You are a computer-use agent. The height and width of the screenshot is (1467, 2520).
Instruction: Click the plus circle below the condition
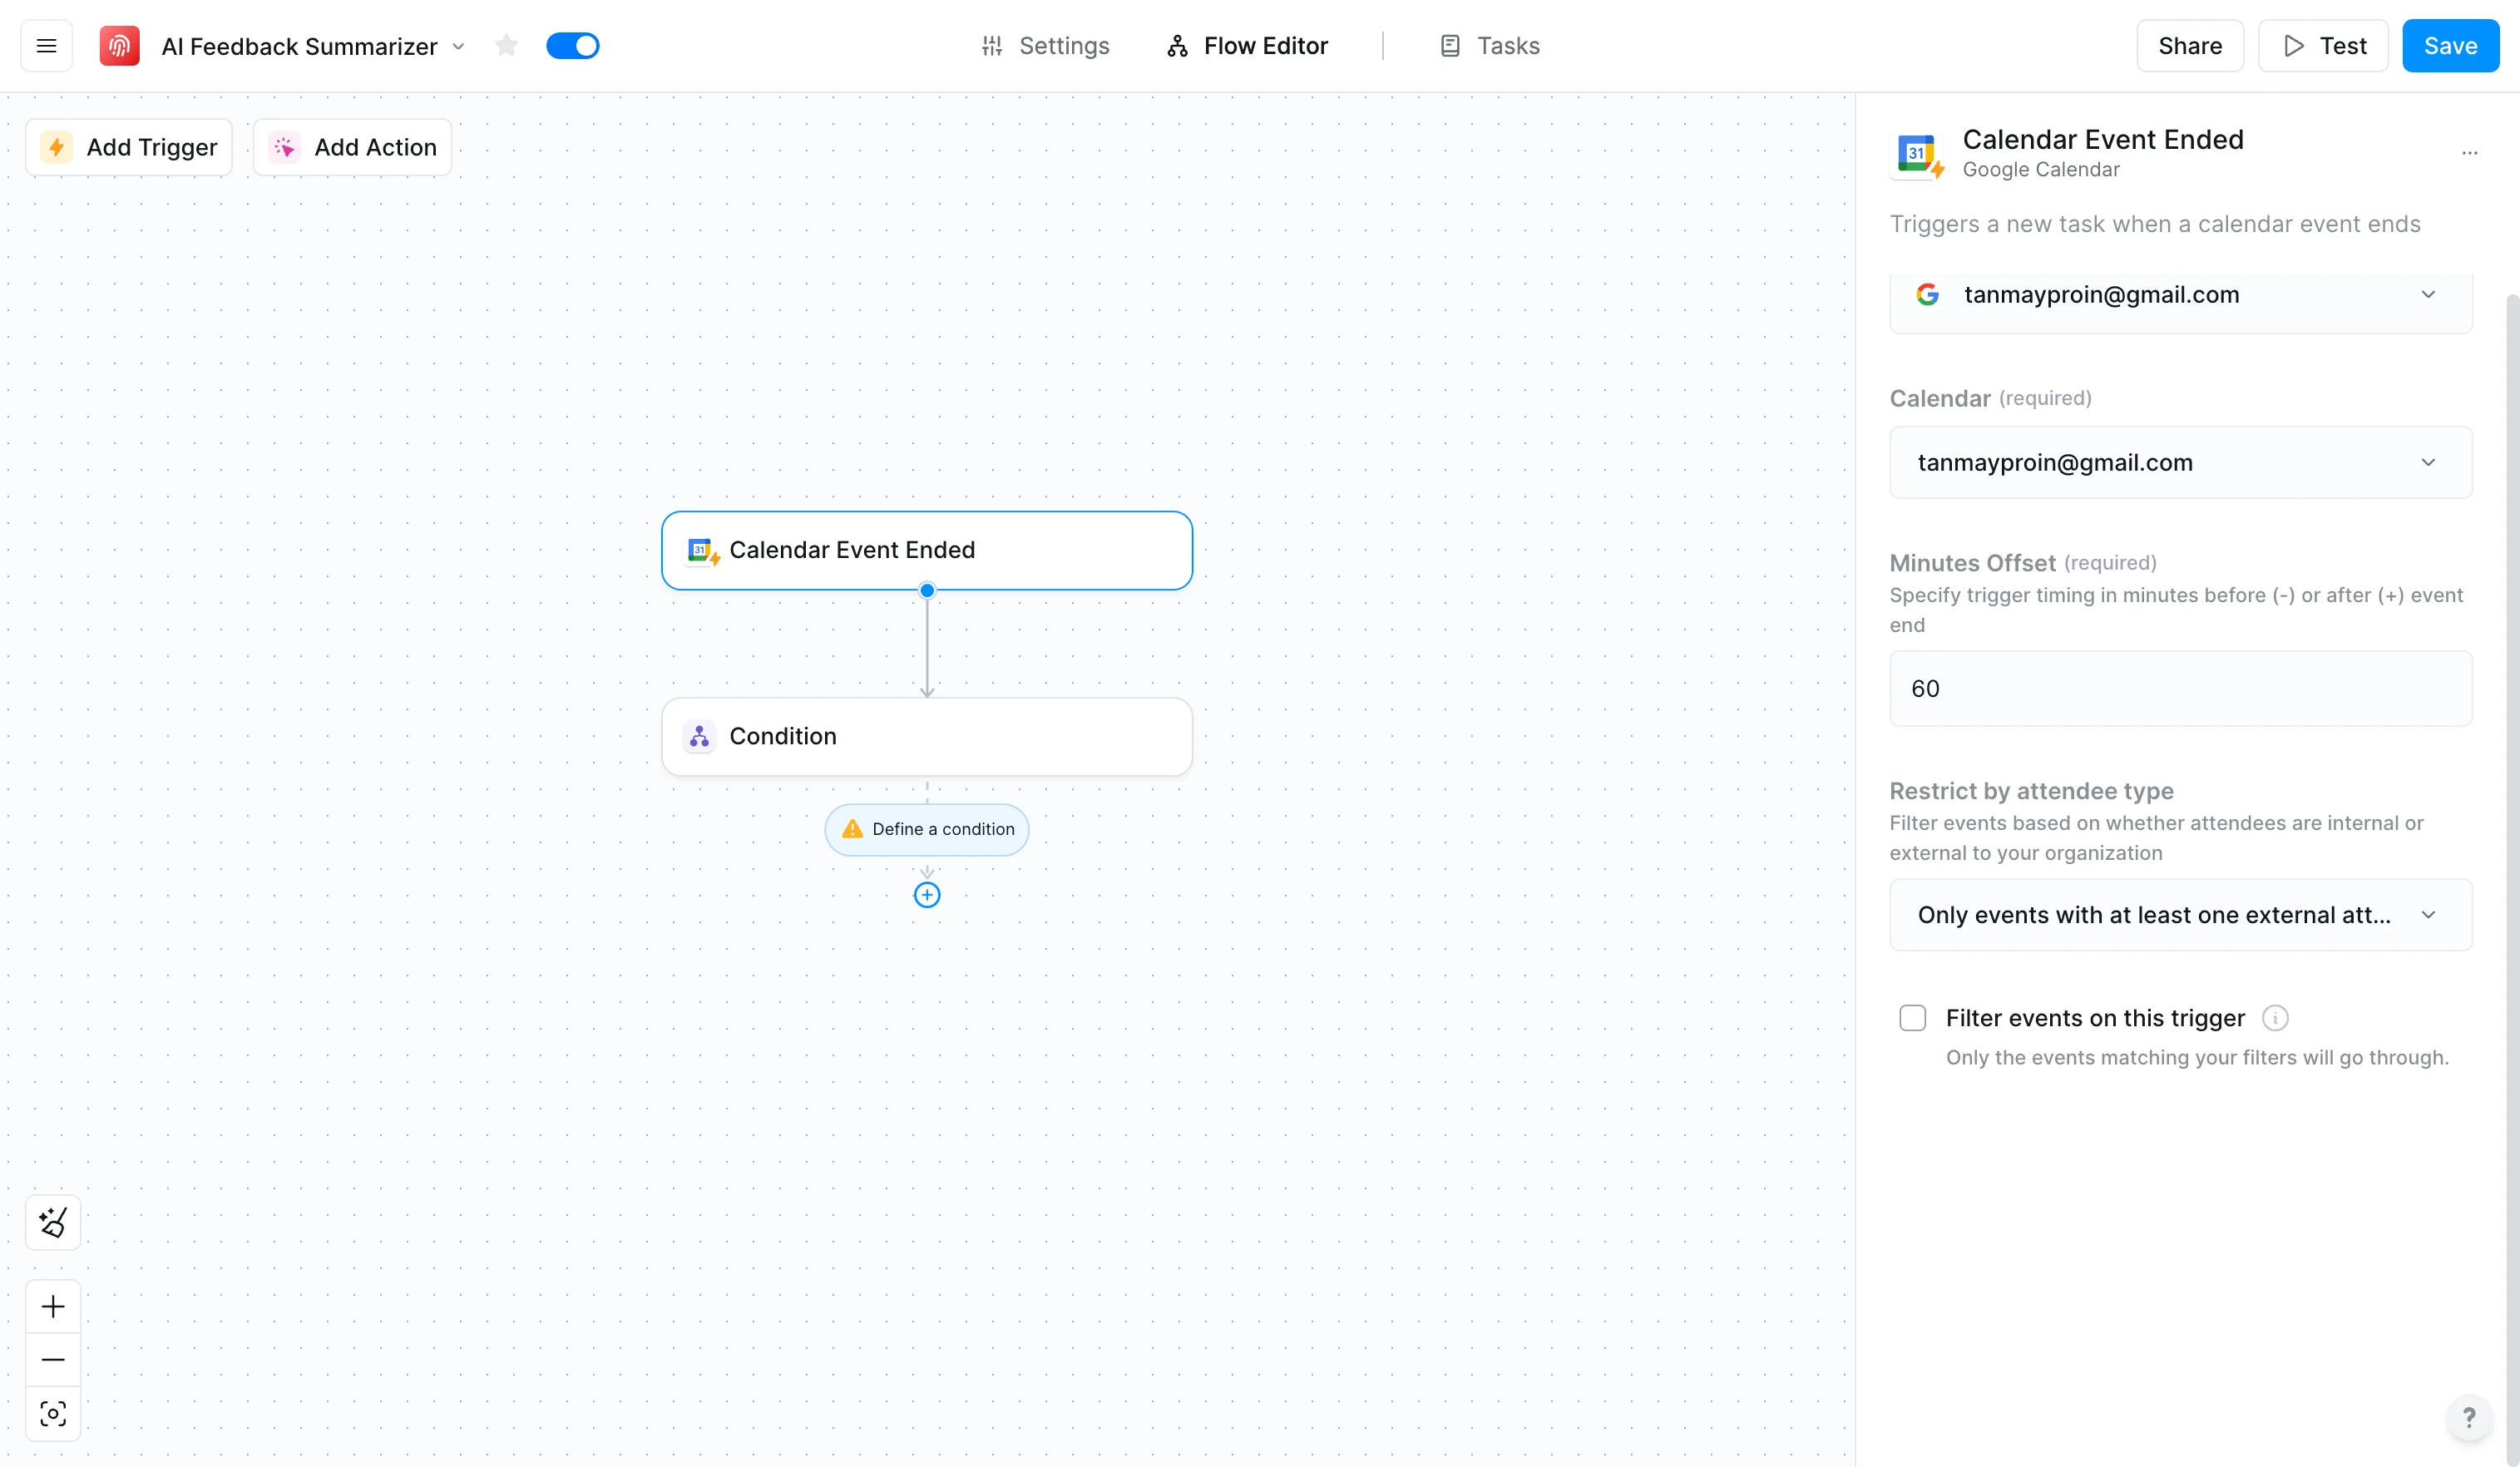pos(927,895)
